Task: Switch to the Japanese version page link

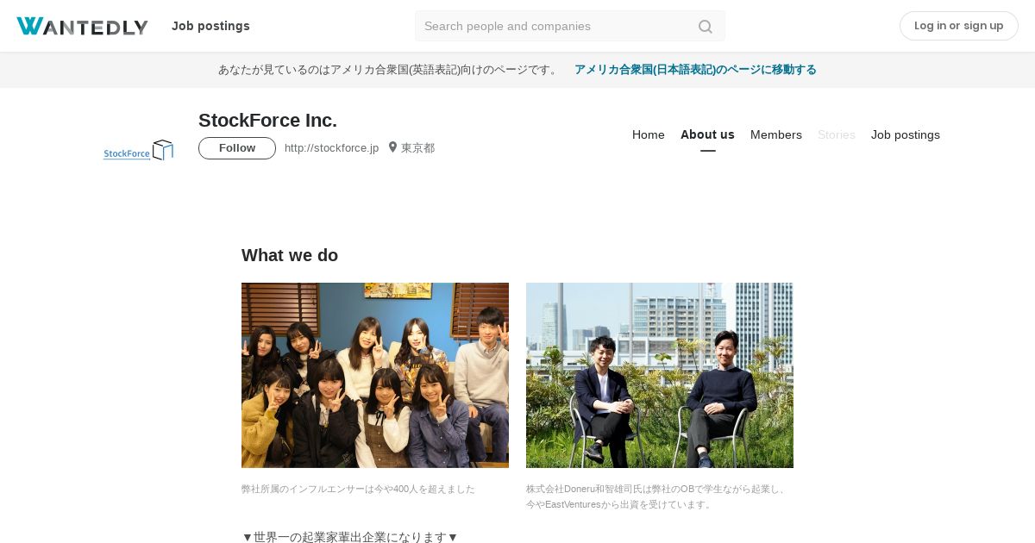Action: pos(695,70)
